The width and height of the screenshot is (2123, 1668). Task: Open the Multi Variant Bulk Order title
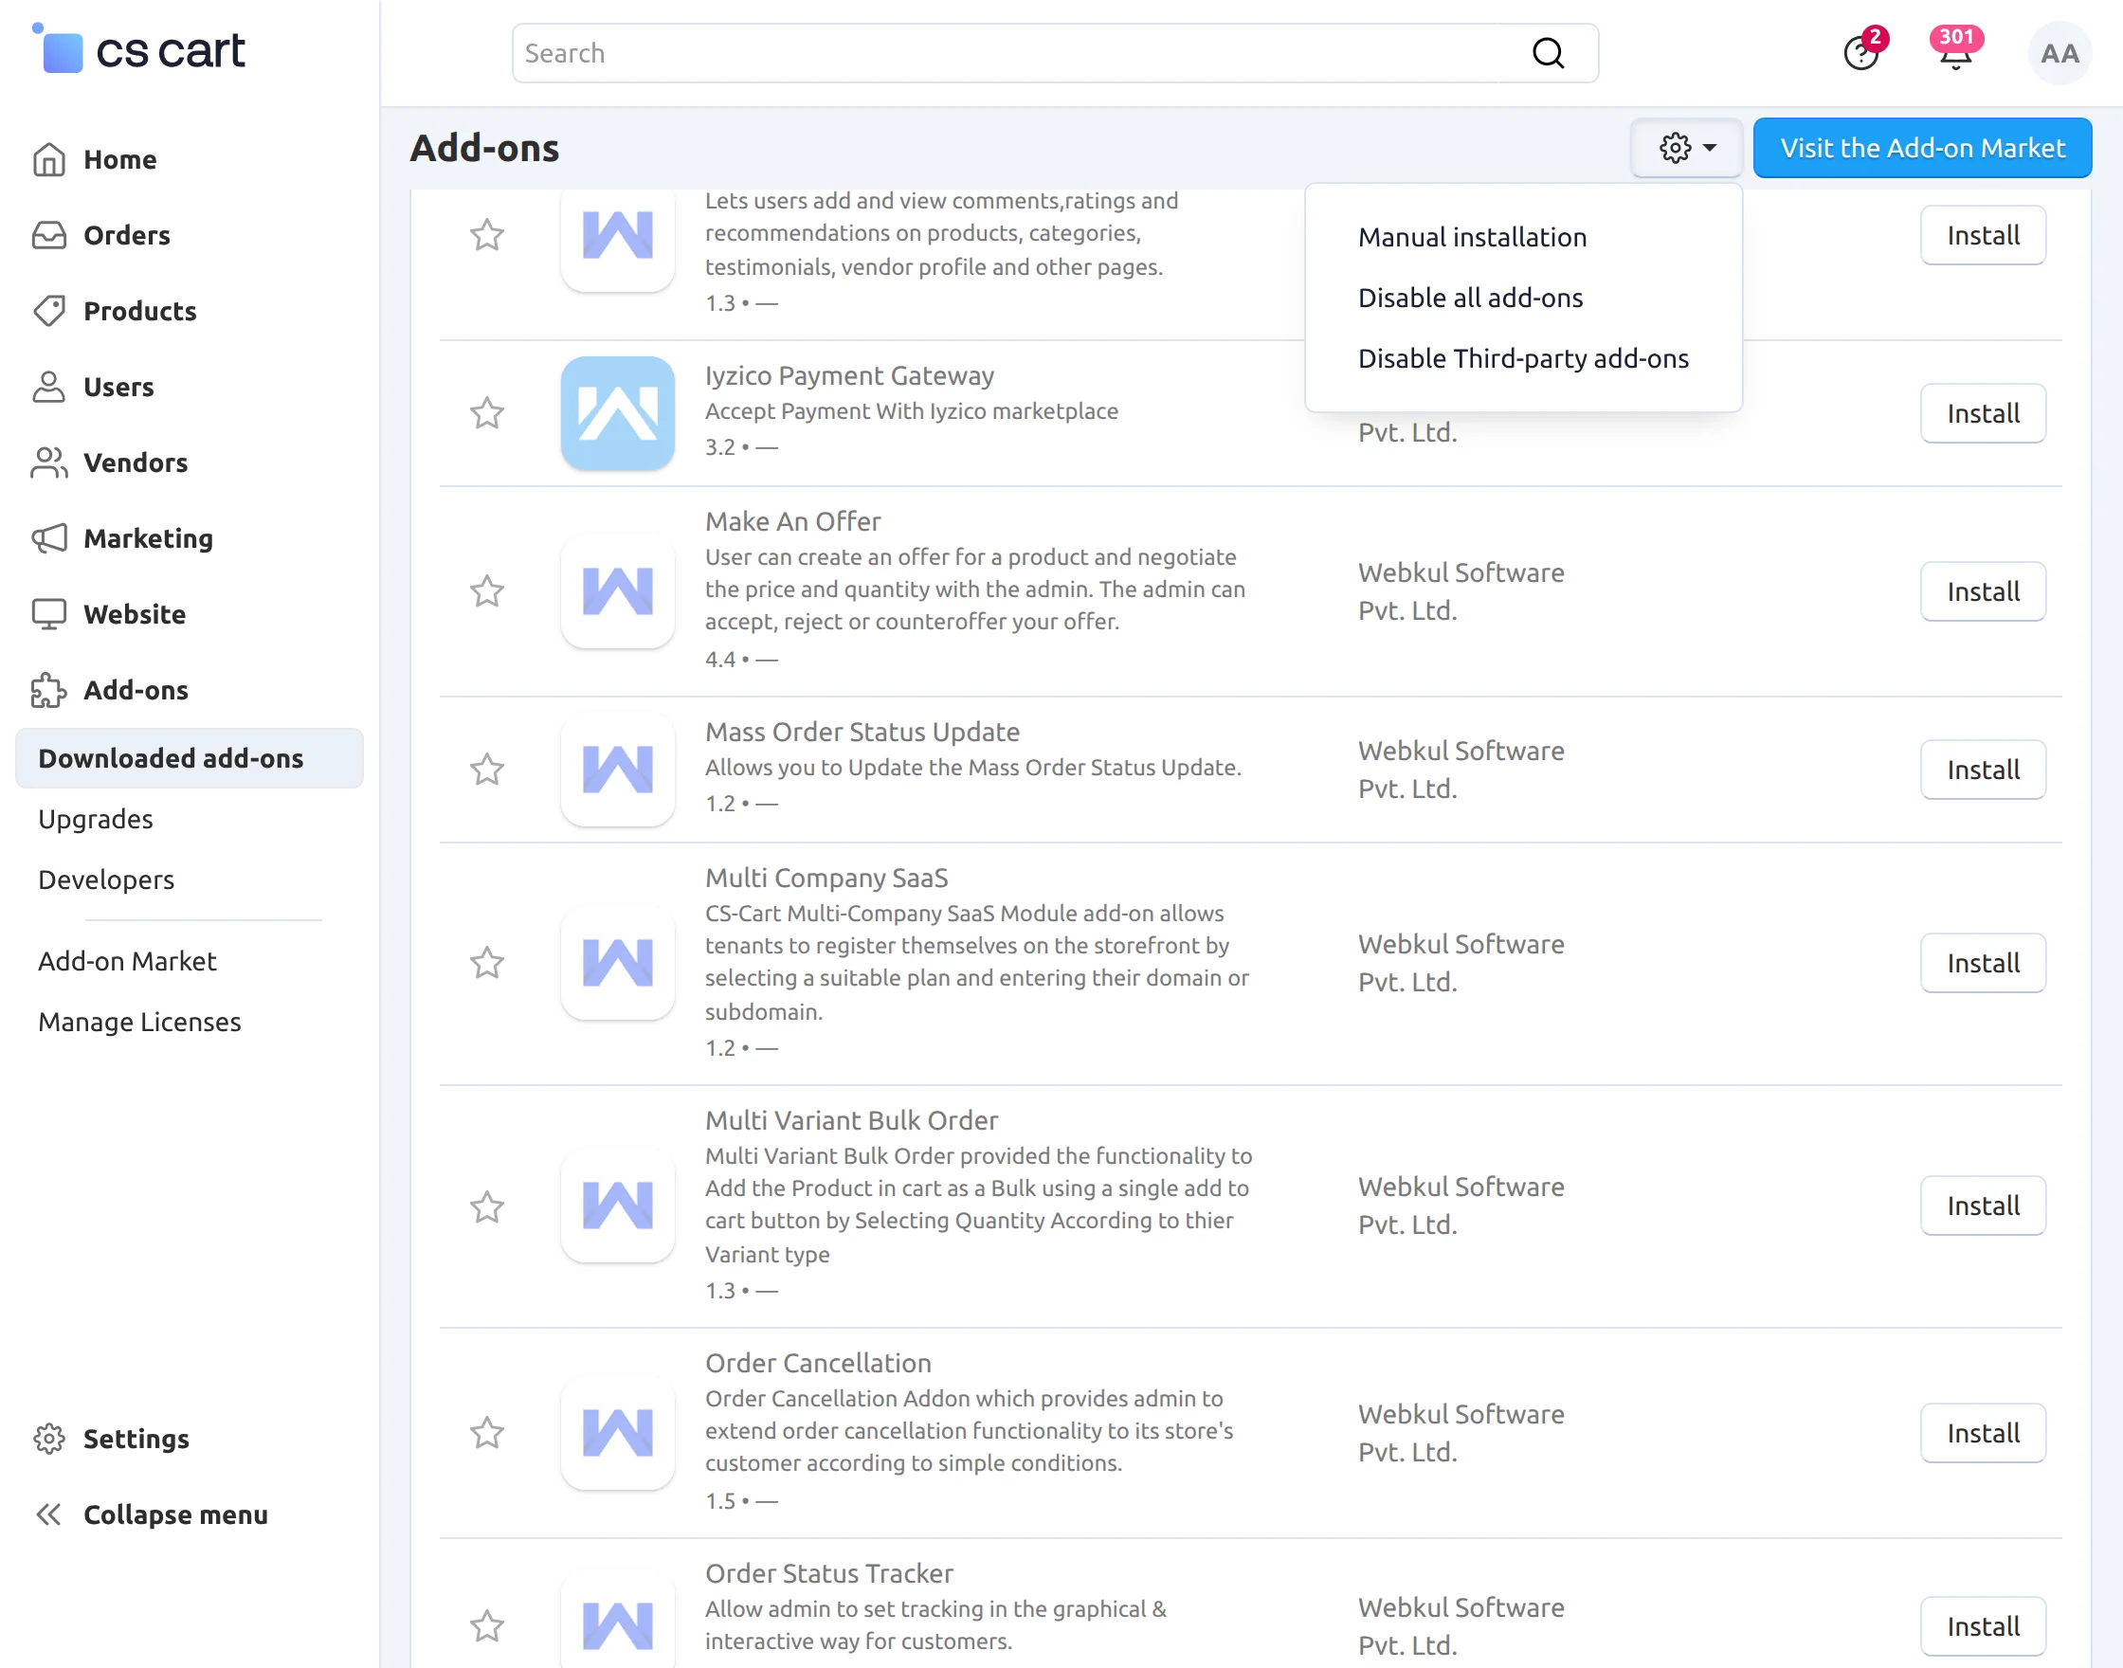(x=851, y=1120)
